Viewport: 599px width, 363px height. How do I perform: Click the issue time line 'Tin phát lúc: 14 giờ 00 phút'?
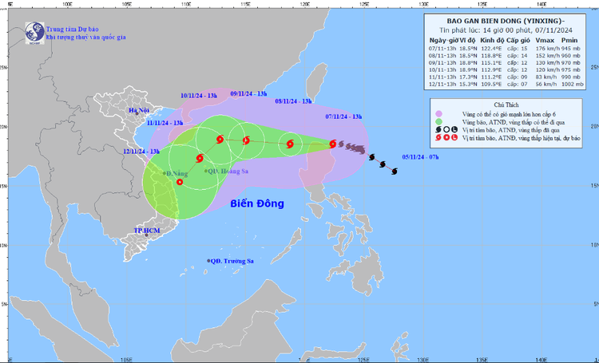click(x=506, y=30)
